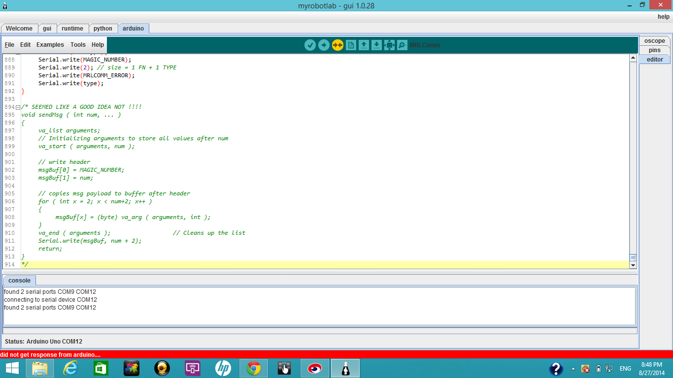Open the Tools menu
673x378 pixels.
tap(78, 45)
